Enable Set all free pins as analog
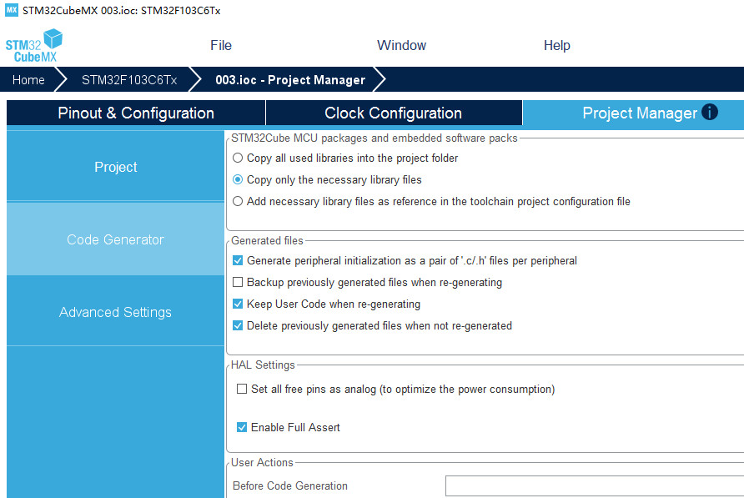Screen dimensions: 744x498 pyautogui.click(x=242, y=390)
